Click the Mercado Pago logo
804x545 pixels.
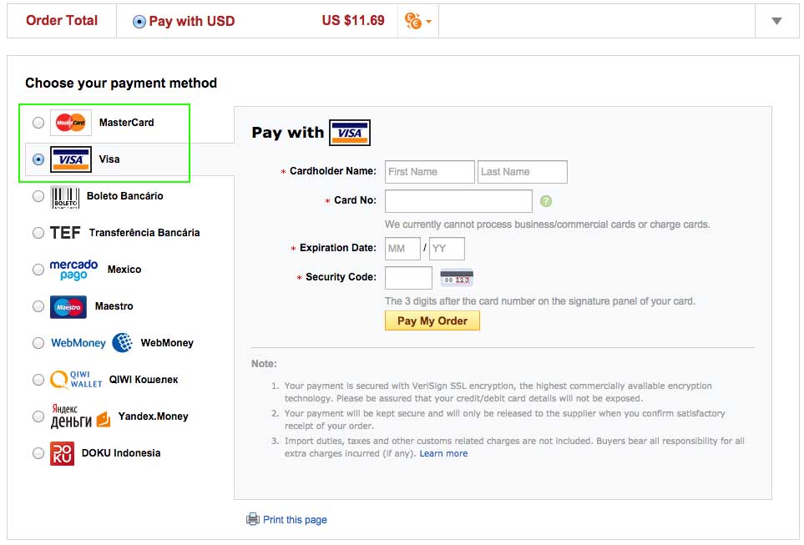pos(73,270)
